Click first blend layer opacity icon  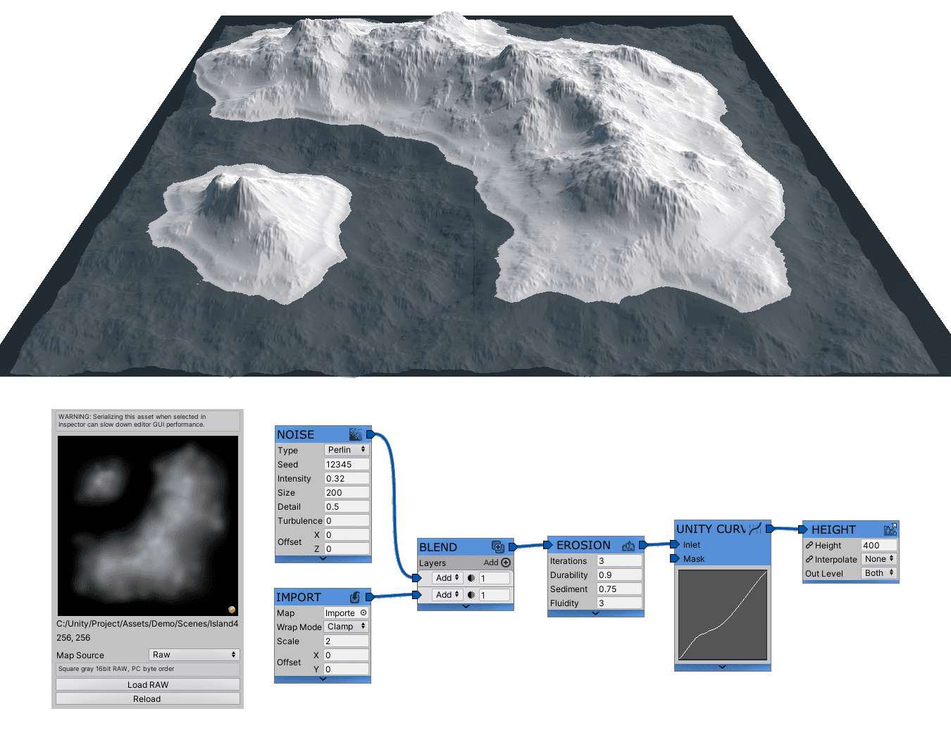(471, 578)
